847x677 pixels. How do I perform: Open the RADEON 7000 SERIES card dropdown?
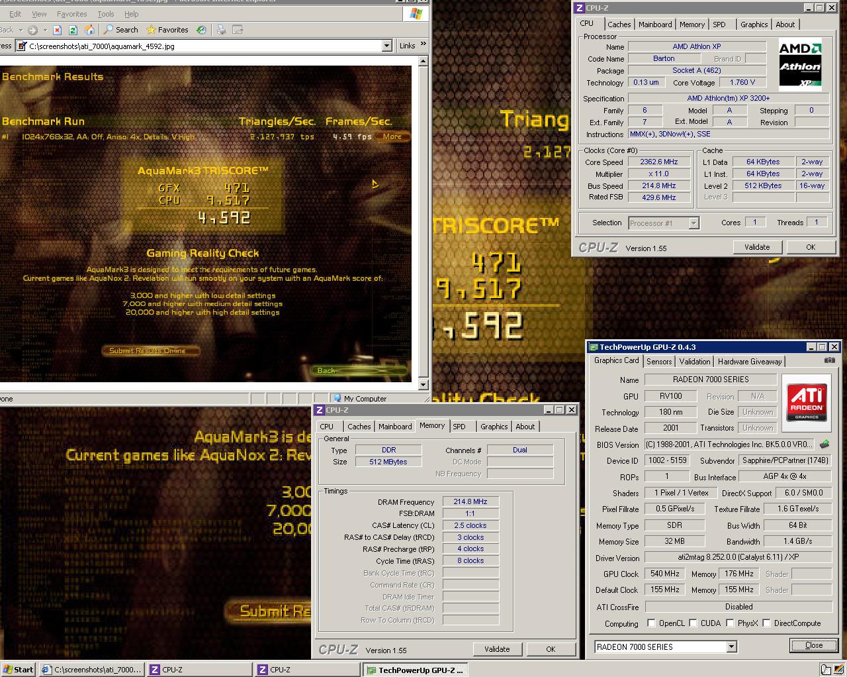coord(731,647)
